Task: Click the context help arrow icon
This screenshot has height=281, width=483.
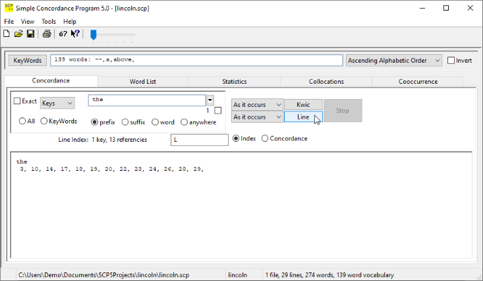Action: coord(75,34)
